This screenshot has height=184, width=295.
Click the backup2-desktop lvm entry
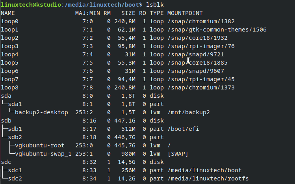point(41,113)
